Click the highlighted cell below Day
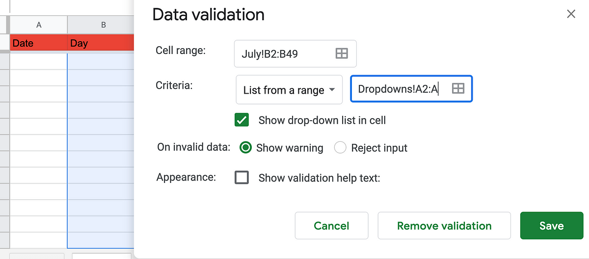 click(101, 61)
